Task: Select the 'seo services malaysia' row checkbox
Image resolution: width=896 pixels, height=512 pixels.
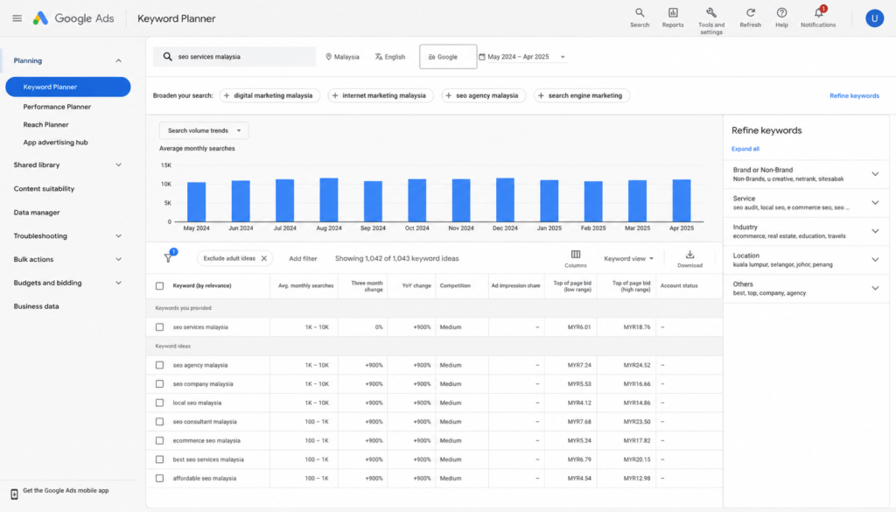Action: tap(159, 327)
